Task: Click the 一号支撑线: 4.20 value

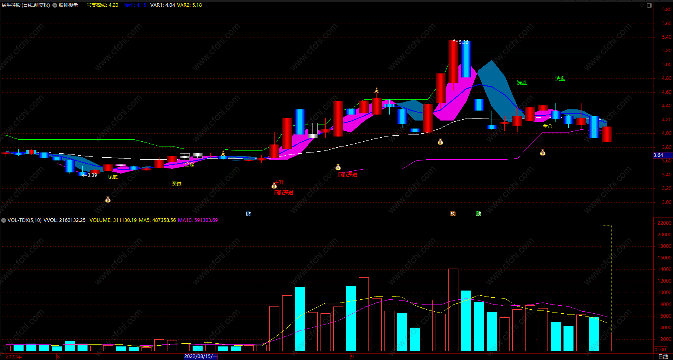Action: tap(100, 5)
